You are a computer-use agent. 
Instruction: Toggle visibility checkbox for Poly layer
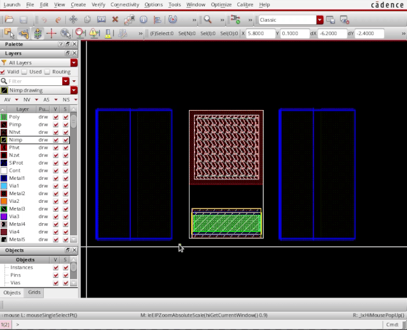click(x=55, y=117)
